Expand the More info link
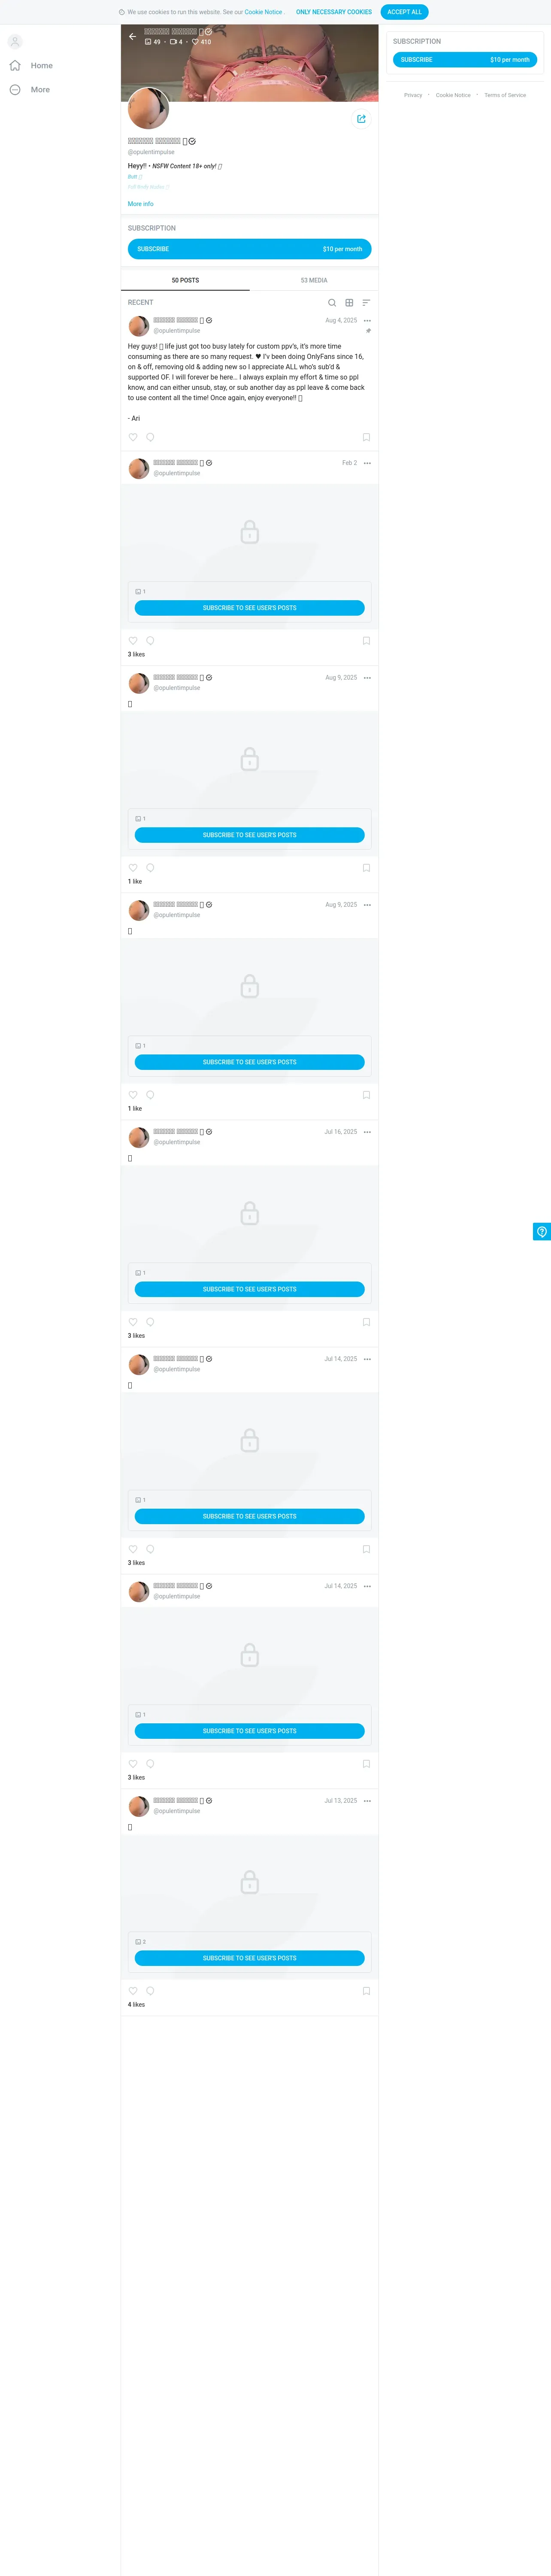Viewport: 551px width, 2576px height. pyautogui.click(x=140, y=204)
